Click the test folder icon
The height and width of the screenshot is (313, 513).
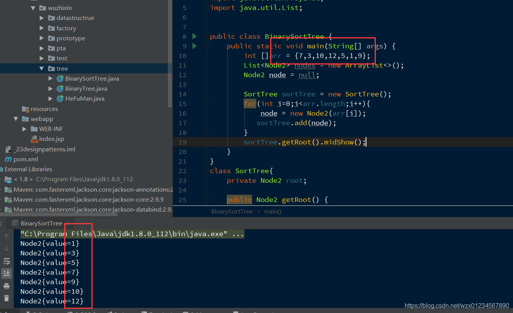(x=51, y=58)
